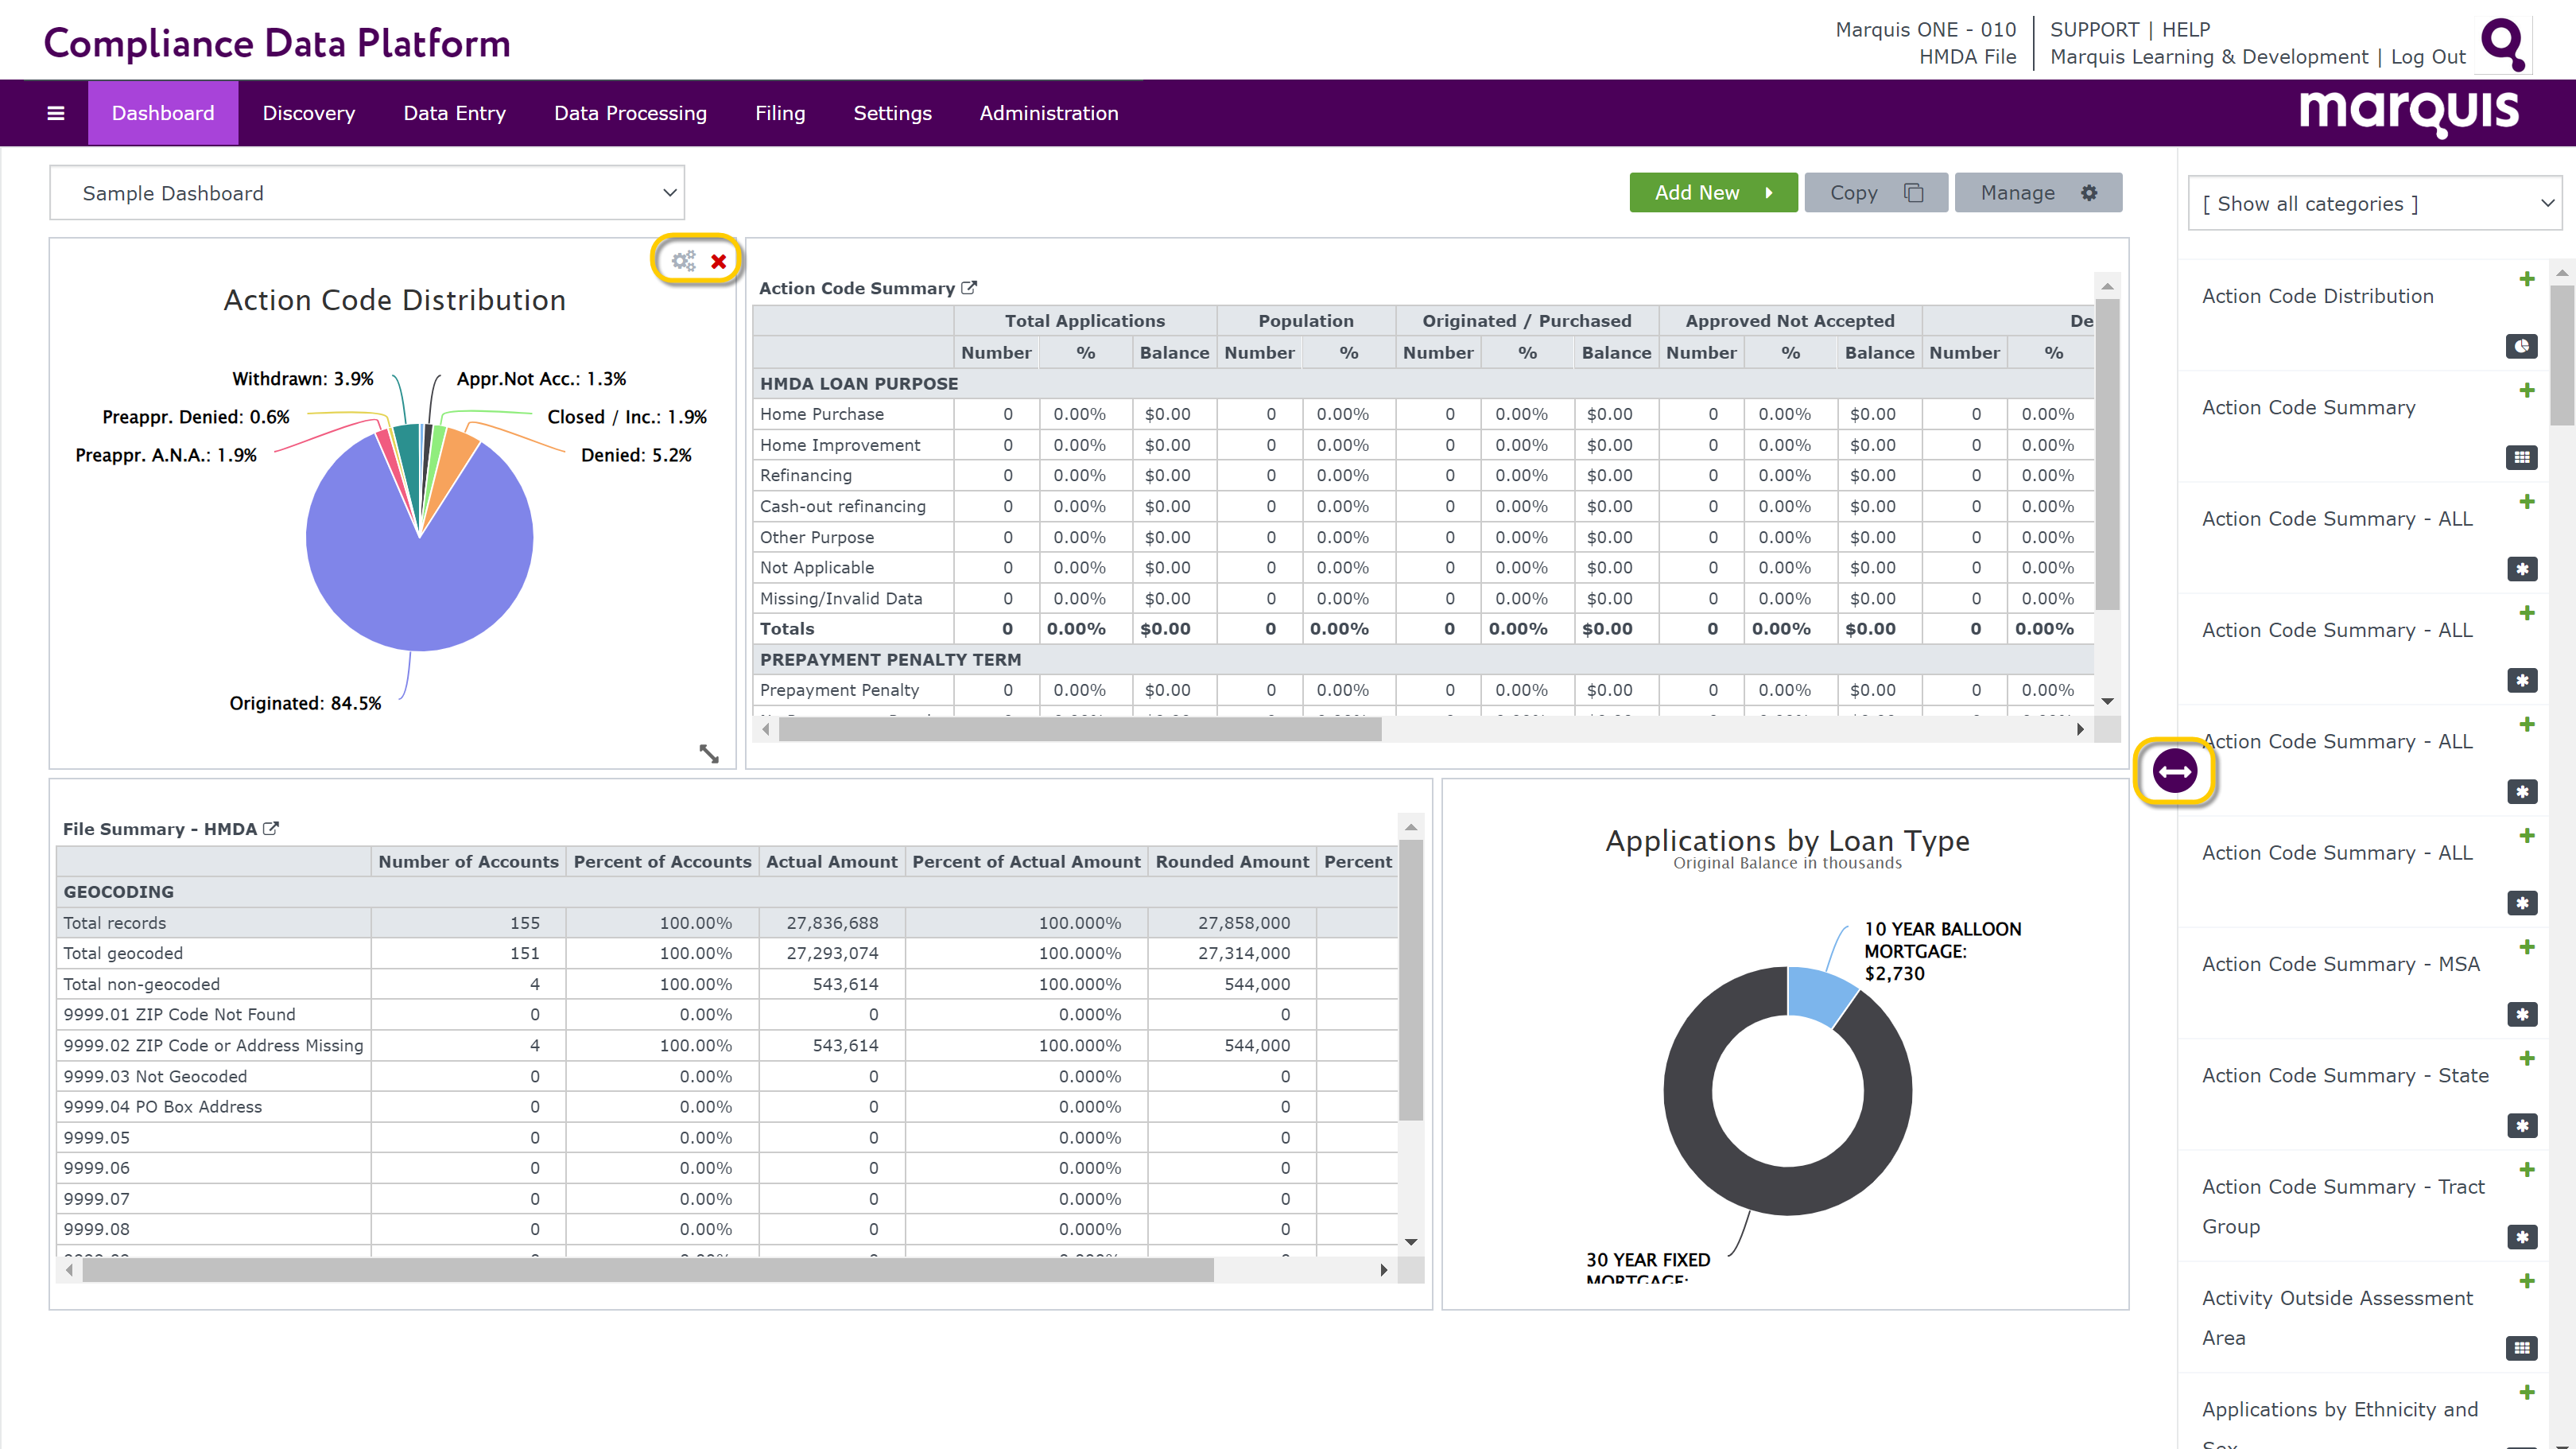2576x1449 pixels.
Task: Click 'Activity Outside Assessment Area' list item
Action: tap(2337, 1317)
